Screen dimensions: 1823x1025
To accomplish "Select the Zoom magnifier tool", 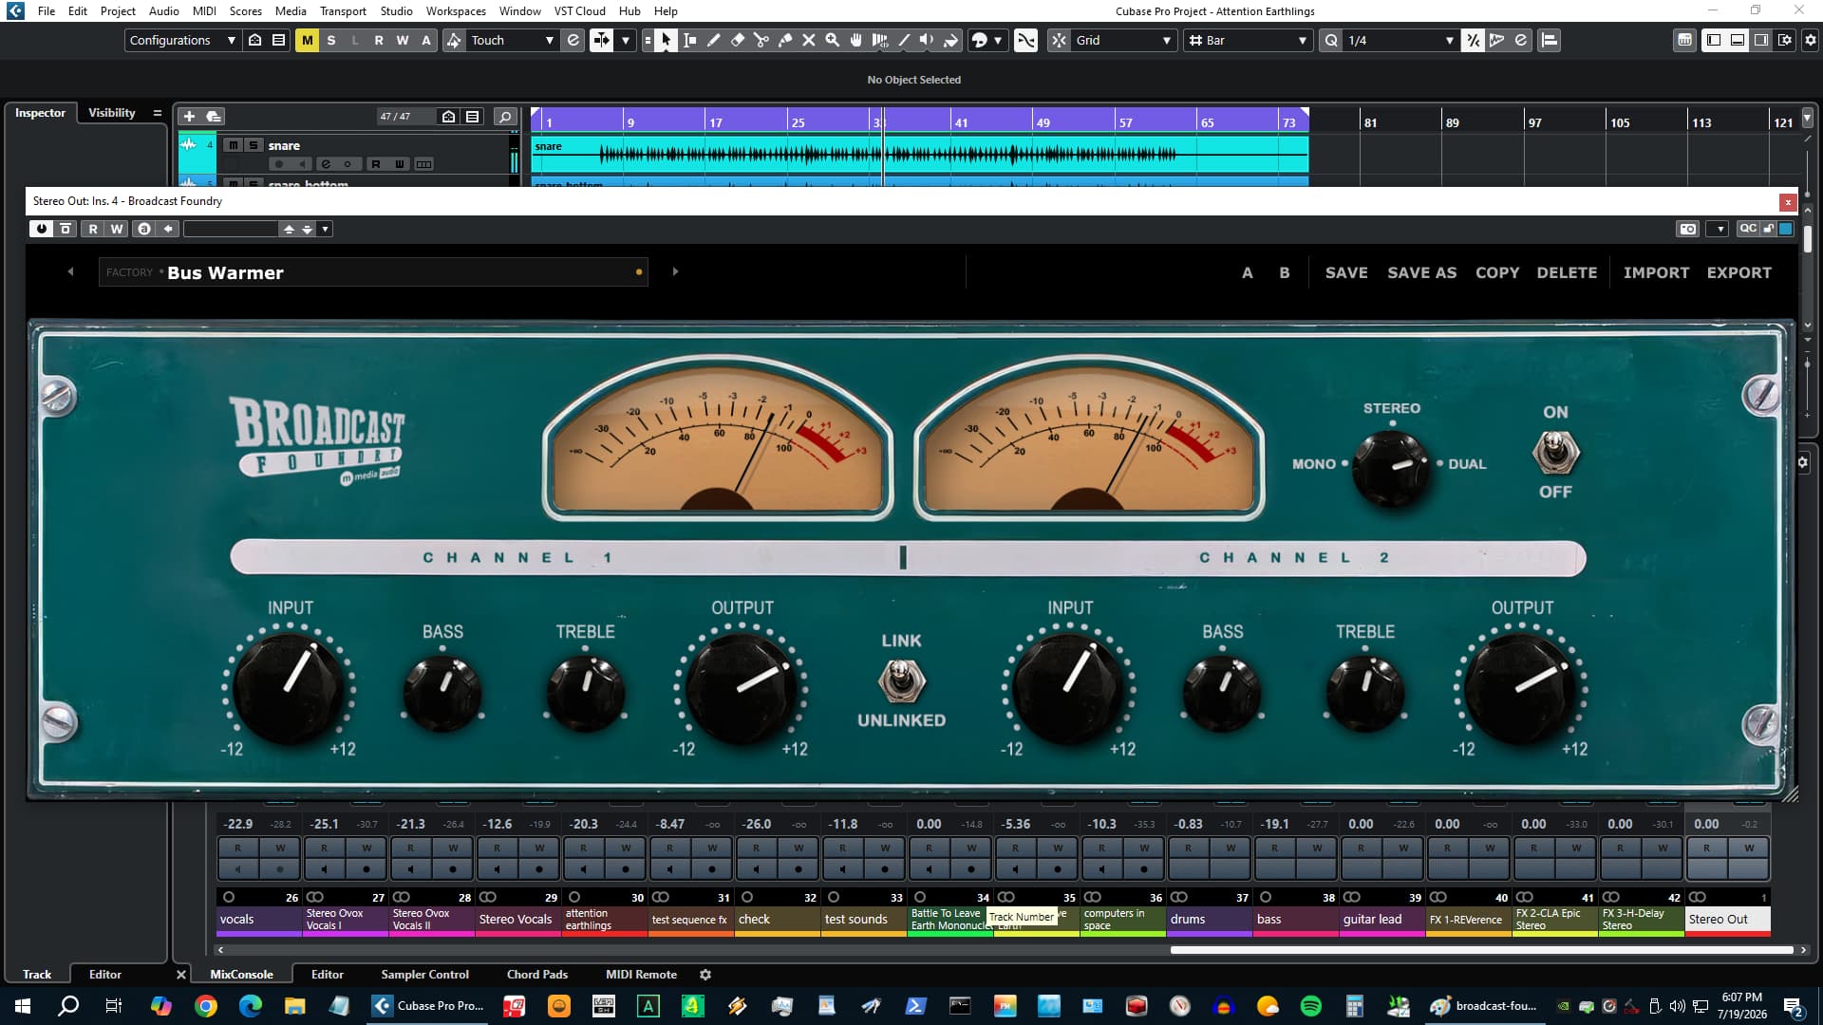I will point(832,40).
